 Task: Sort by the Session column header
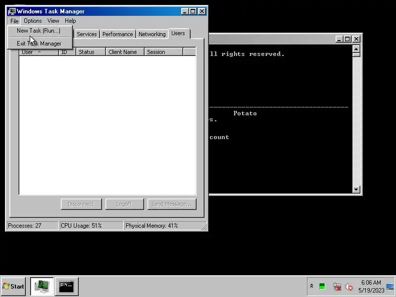click(x=163, y=52)
